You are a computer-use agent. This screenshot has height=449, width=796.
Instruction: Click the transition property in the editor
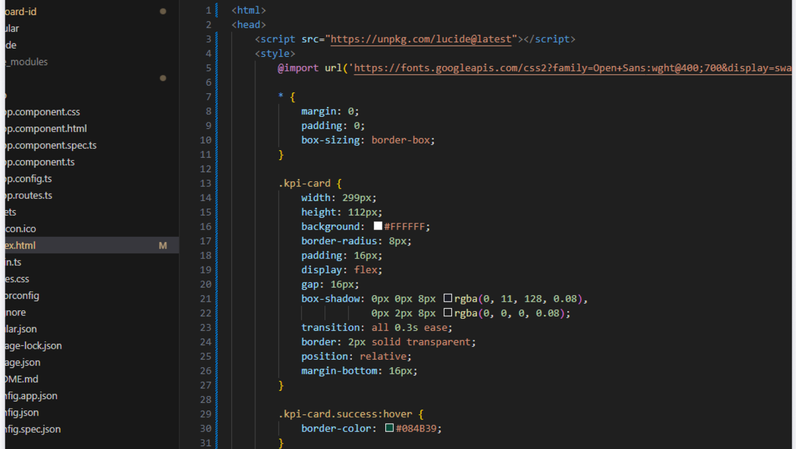pos(331,328)
